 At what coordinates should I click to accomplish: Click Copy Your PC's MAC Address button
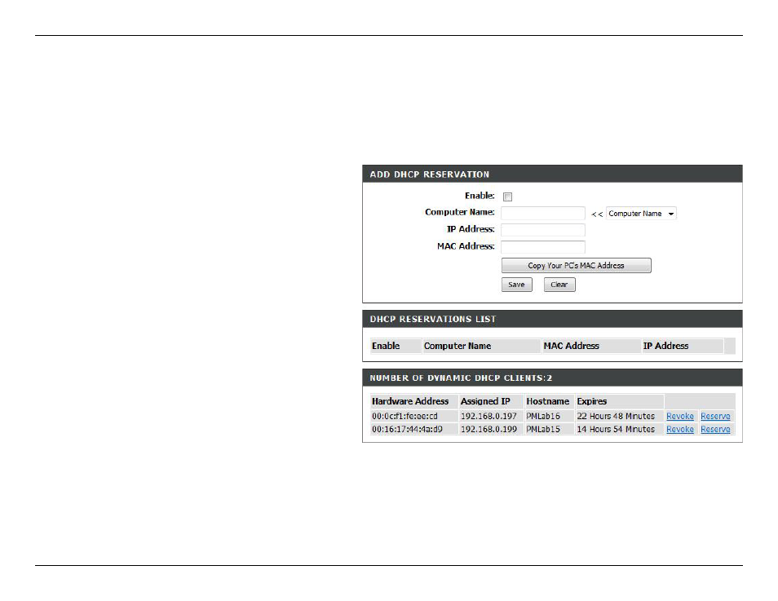[576, 266]
